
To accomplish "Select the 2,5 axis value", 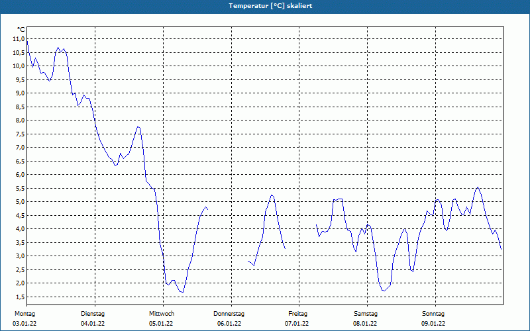I will 21,270.
